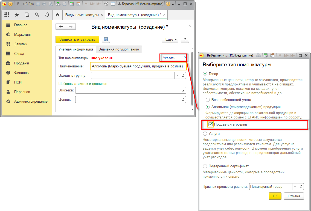Click the Указать link
This screenshot has height=211, width=311.
[x=169, y=58]
